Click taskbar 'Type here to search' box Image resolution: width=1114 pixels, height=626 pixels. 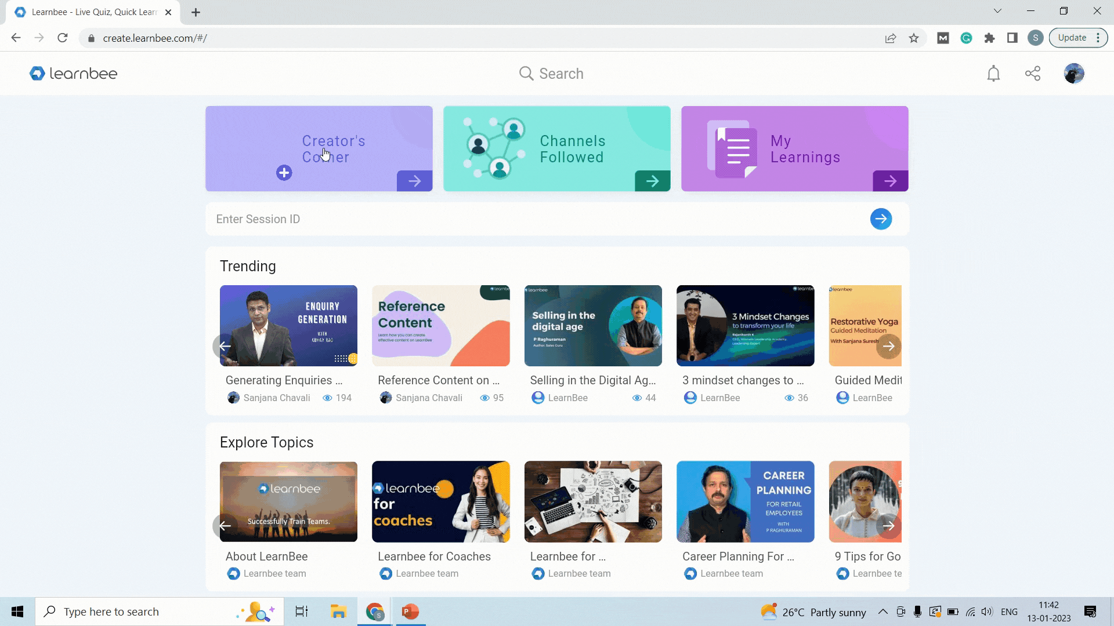160,612
